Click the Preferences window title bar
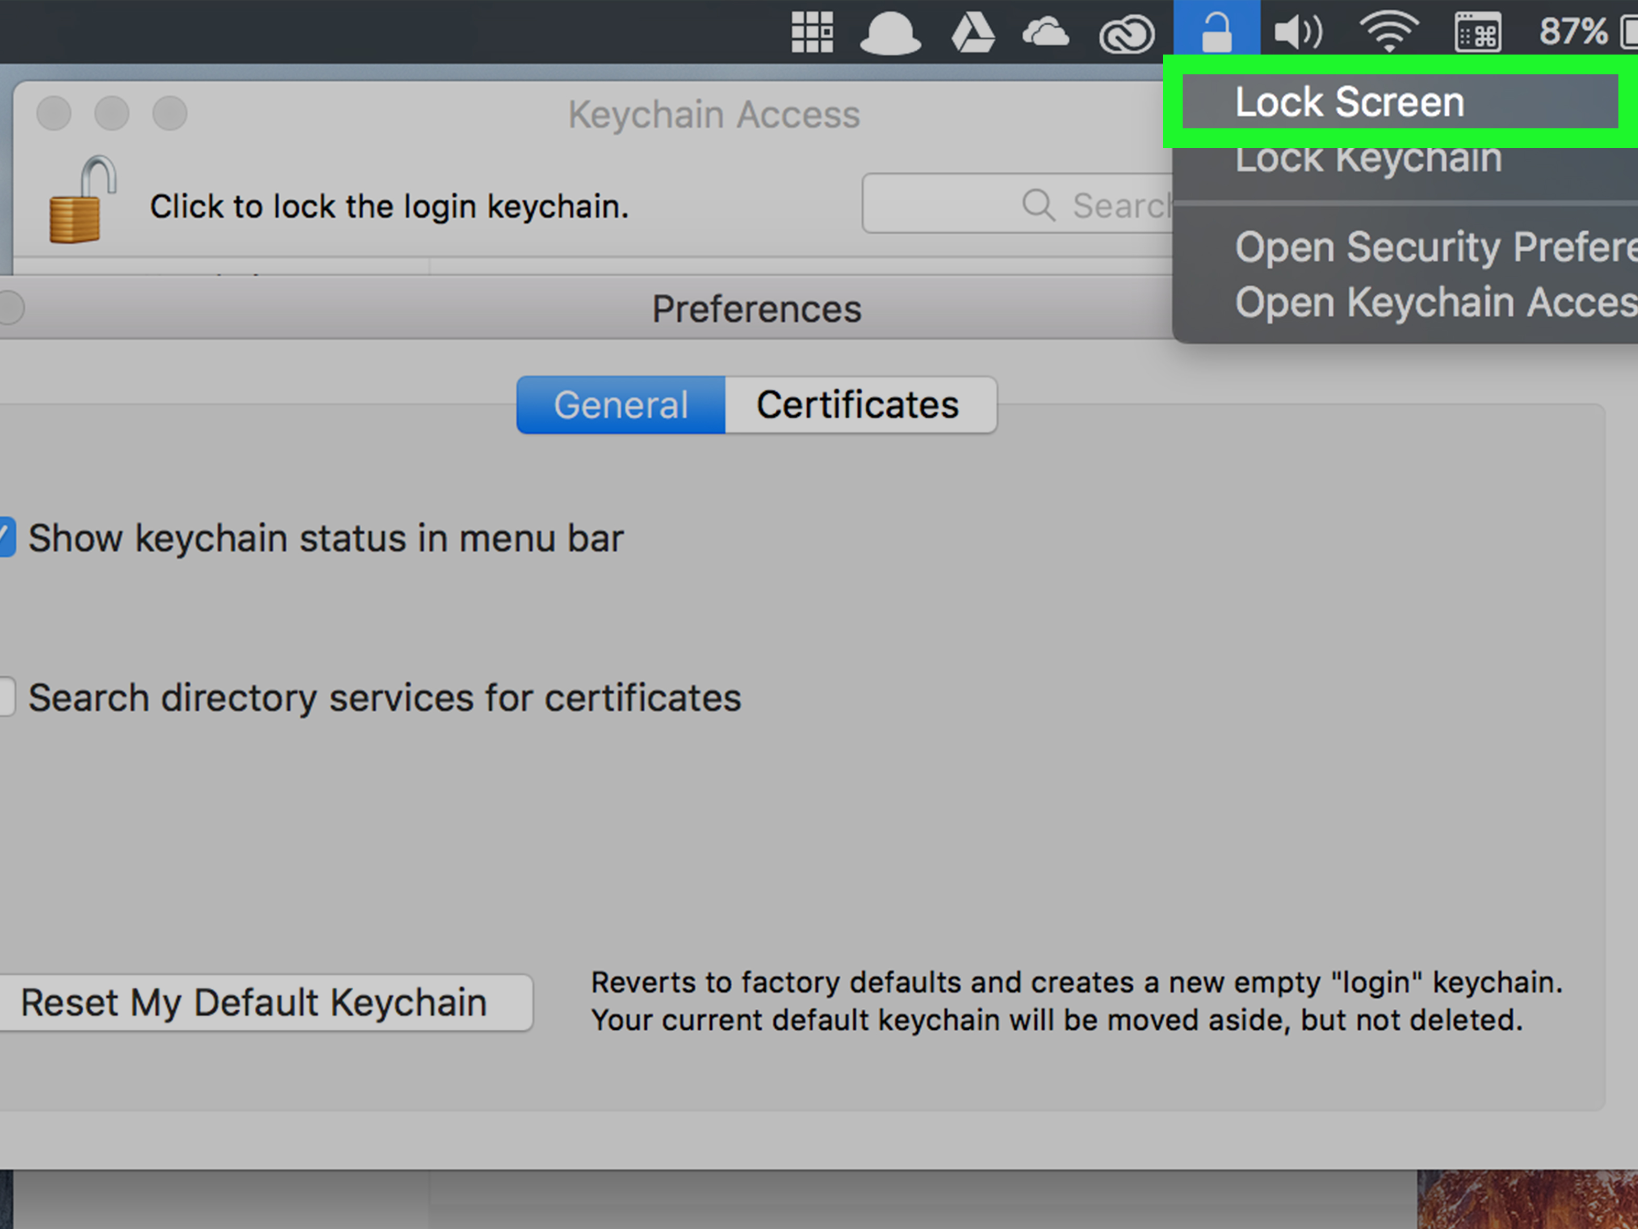Viewport: 1638px width, 1229px height. point(587,308)
